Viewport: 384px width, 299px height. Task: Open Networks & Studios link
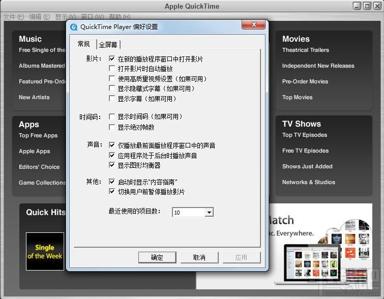click(x=309, y=182)
